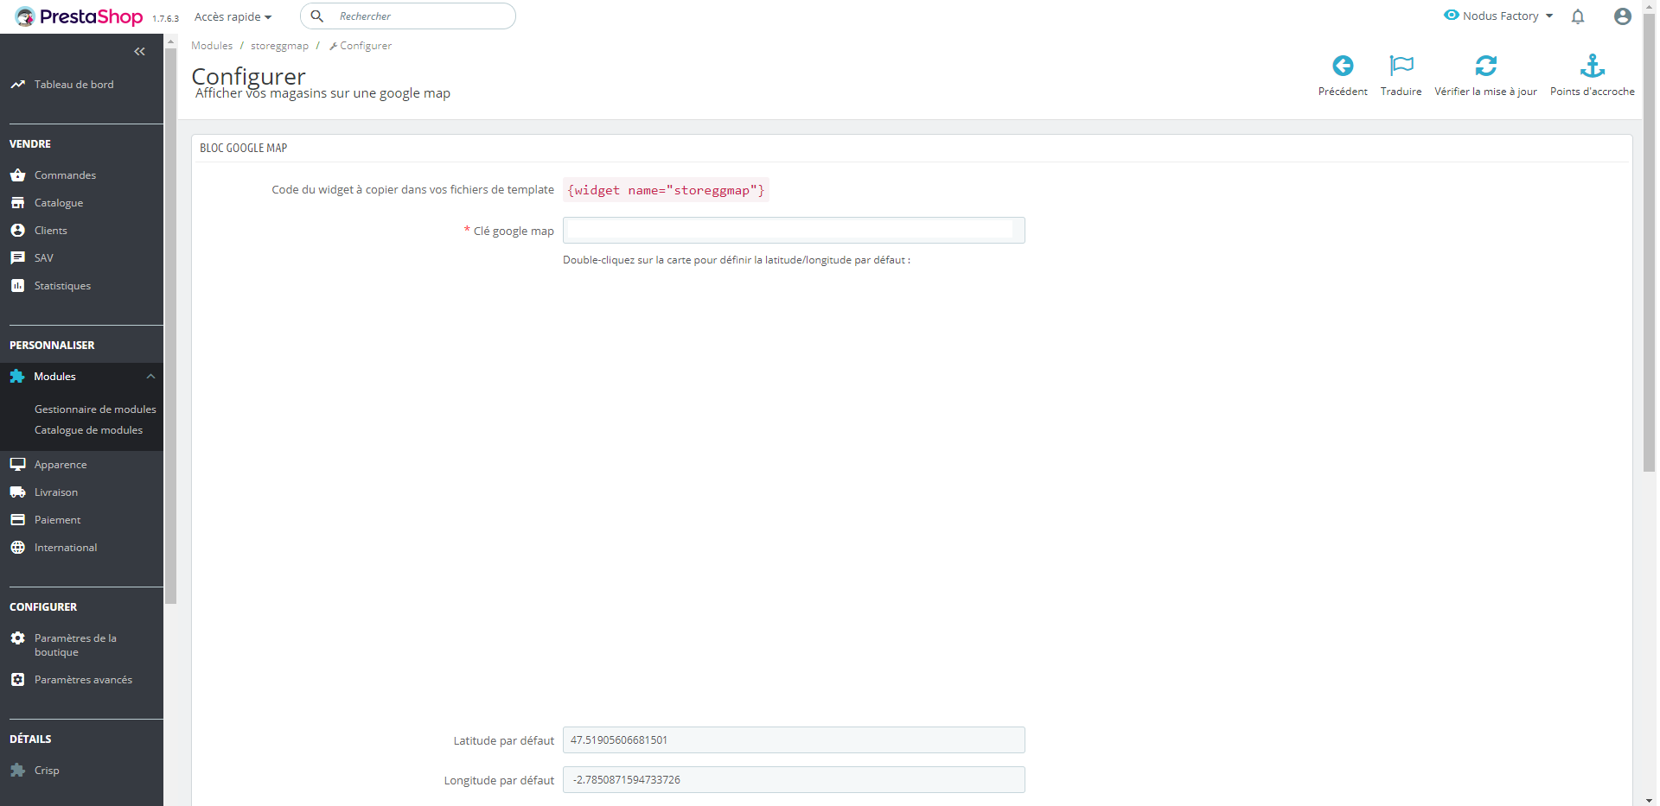This screenshot has height=806, width=1660.
Task: Click the Paramètres de la boutique gear icon
Action: [17, 638]
